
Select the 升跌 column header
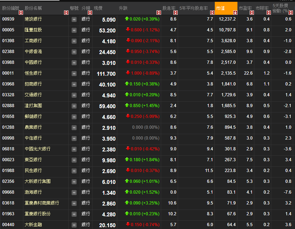click(123, 8)
